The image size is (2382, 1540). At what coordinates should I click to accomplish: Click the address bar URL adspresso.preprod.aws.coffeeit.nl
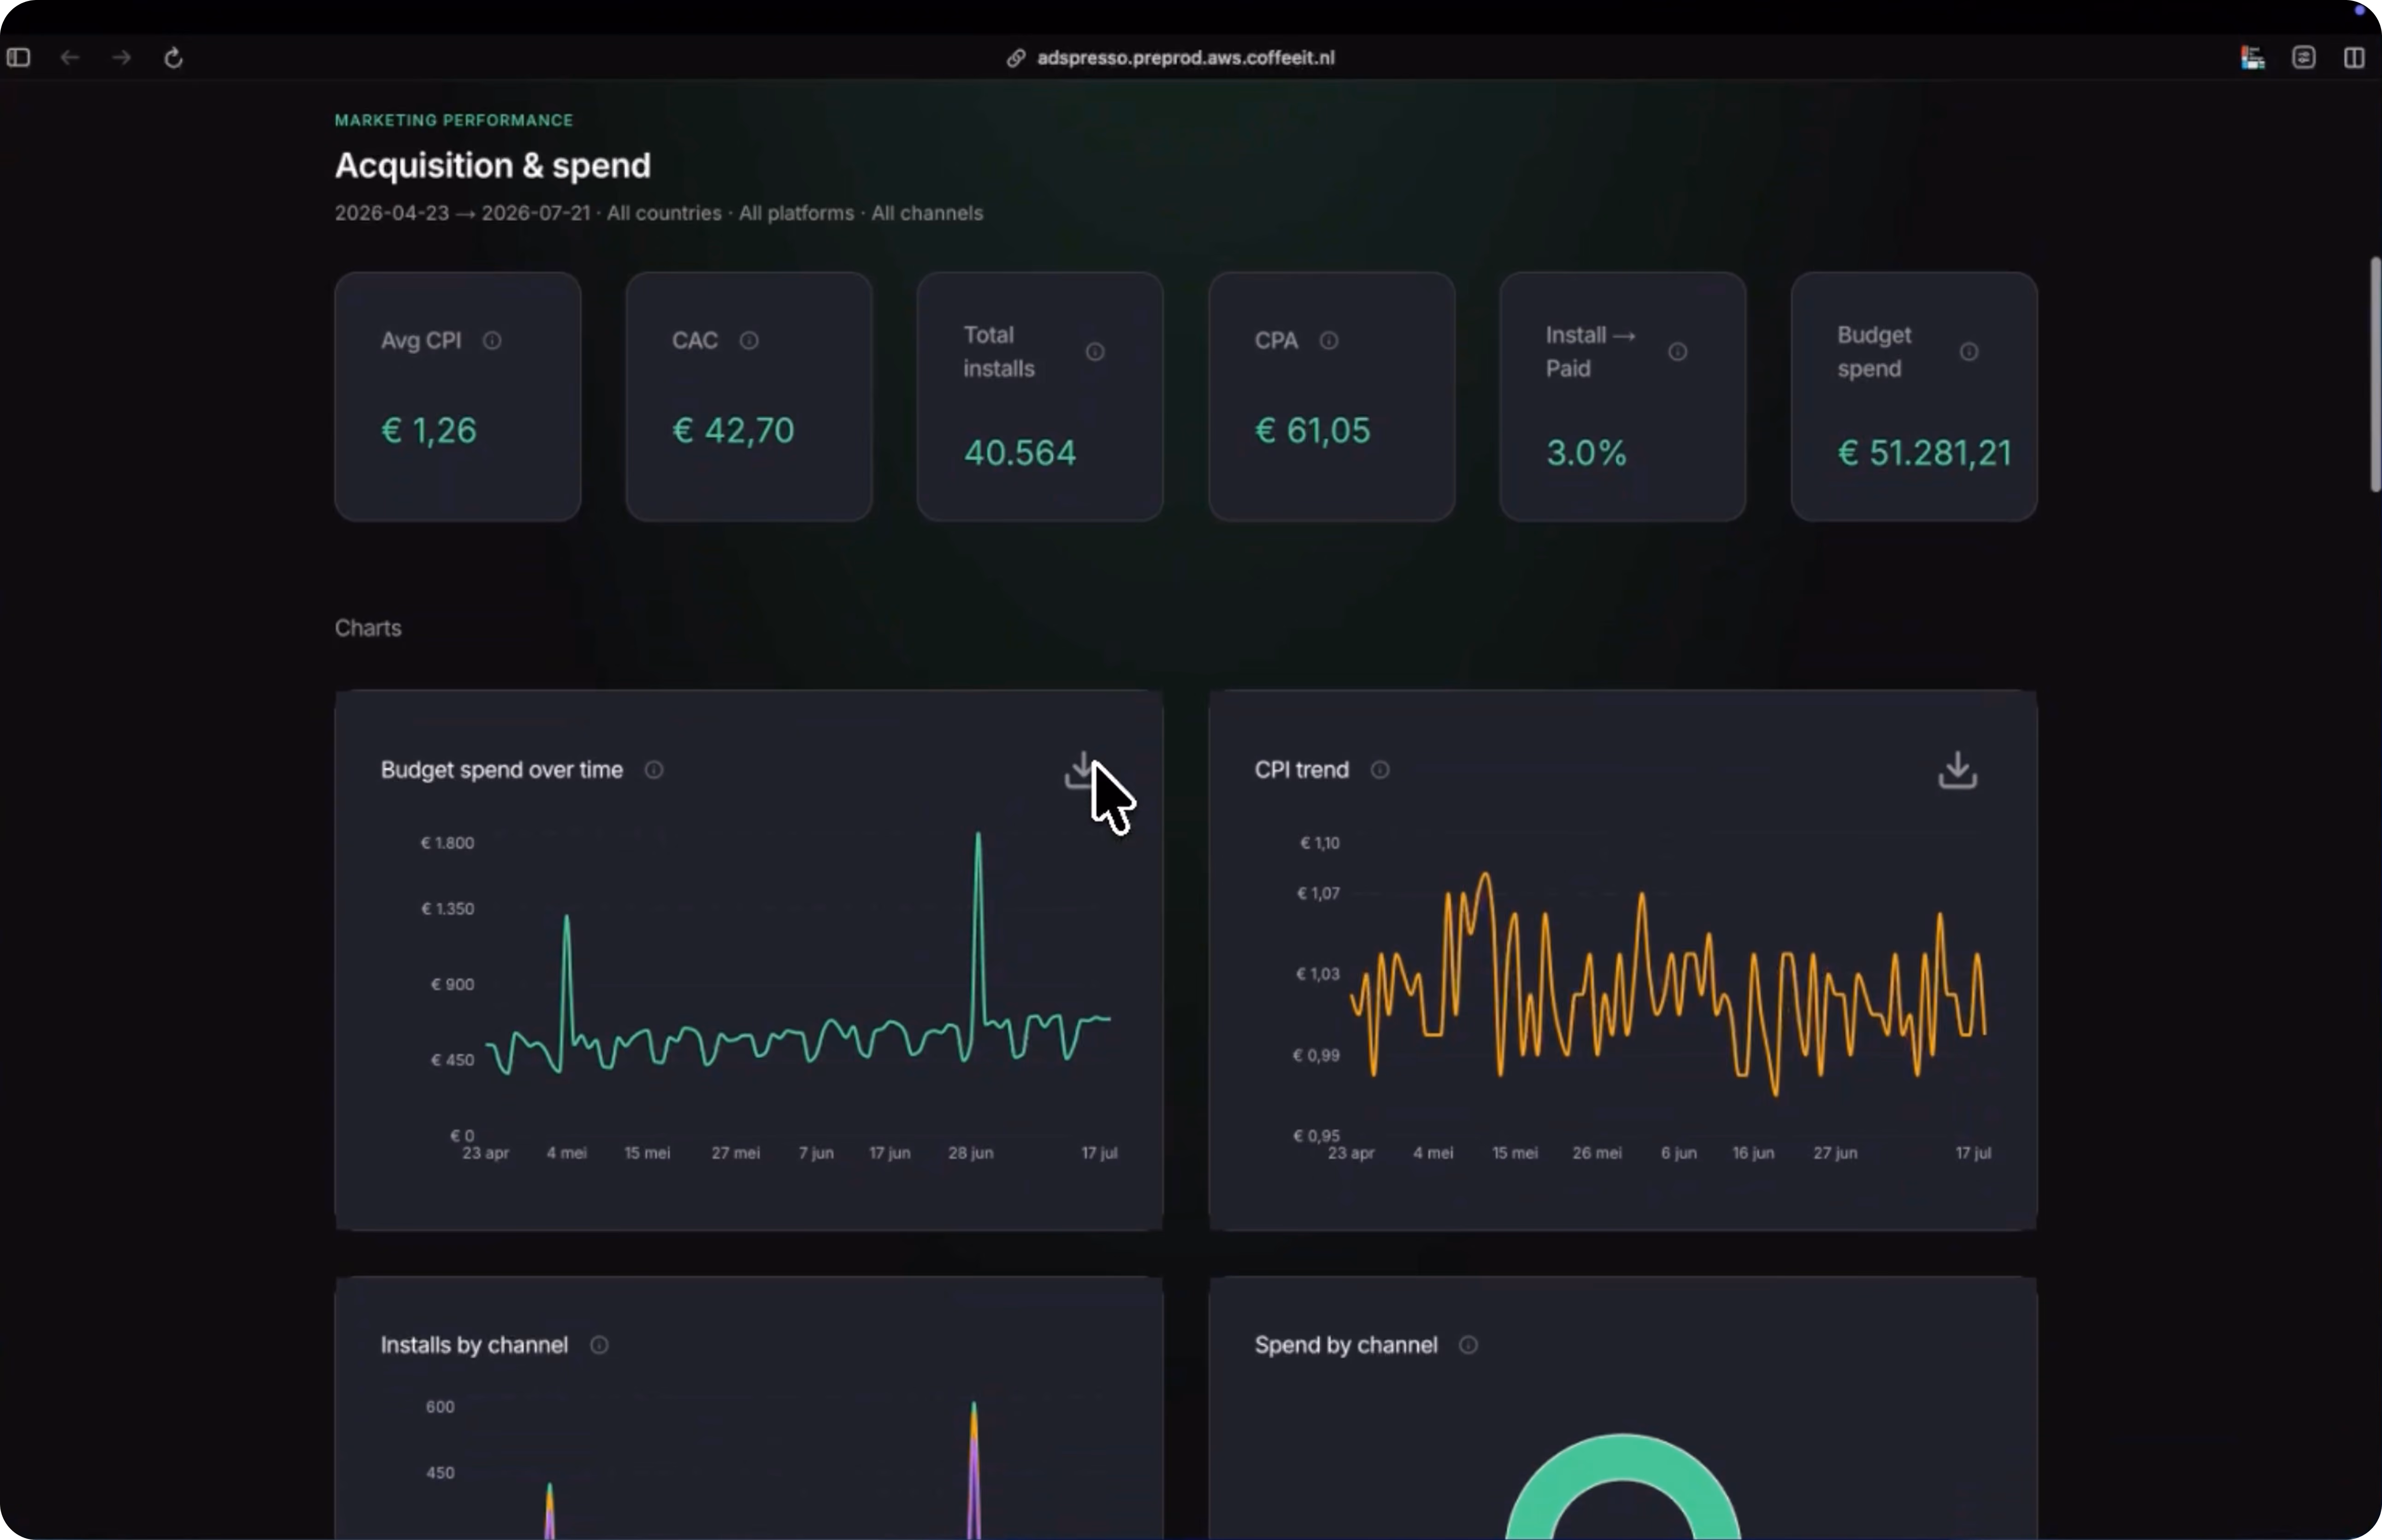(1185, 58)
